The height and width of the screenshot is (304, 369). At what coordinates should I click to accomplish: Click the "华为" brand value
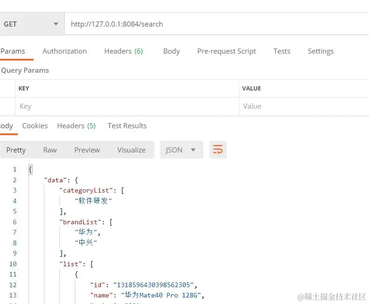86,232
